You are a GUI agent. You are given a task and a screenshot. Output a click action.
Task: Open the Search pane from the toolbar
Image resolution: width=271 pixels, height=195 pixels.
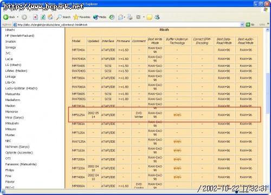63,17
